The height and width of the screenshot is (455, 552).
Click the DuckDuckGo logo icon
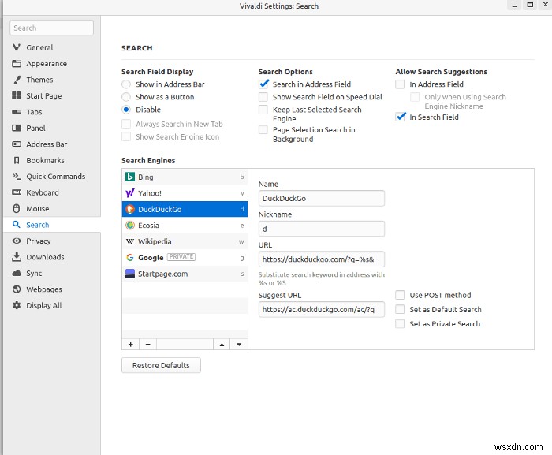pos(130,209)
